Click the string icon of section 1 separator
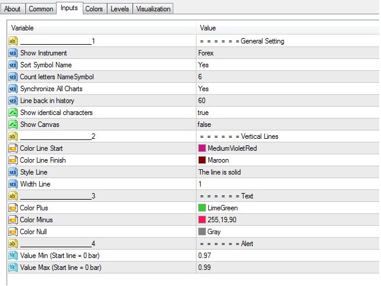This screenshot has height=286, width=381. tap(13, 41)
